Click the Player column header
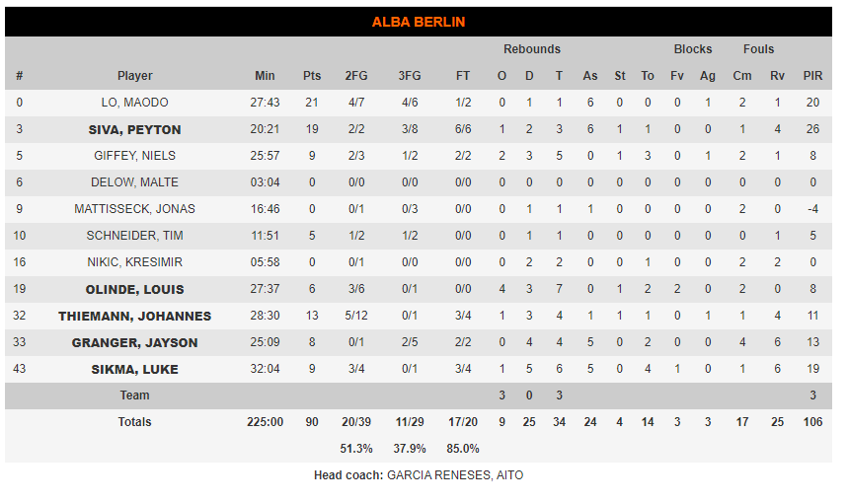The width and height of the screenshot is (847, 503). coord(134,76)
